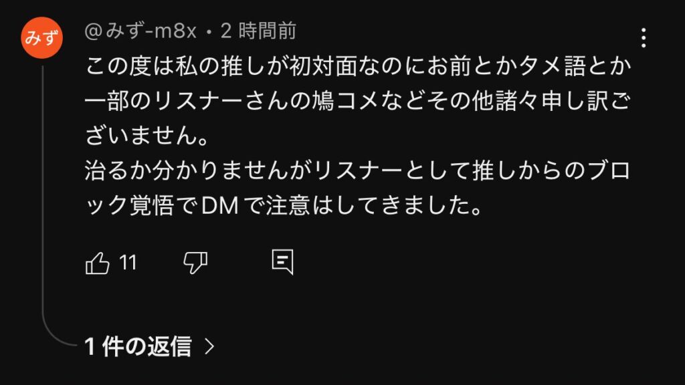
Task: Click the comment line ざいません。
Action: pyautogui.click(x=146, y=136)
